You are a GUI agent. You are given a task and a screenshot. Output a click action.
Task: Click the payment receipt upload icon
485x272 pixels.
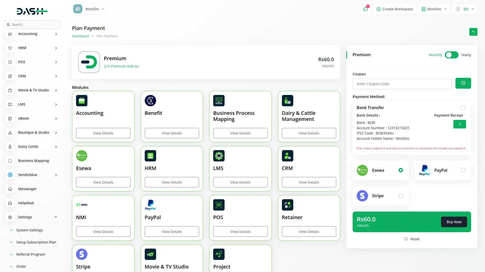(x=459, y=124)
